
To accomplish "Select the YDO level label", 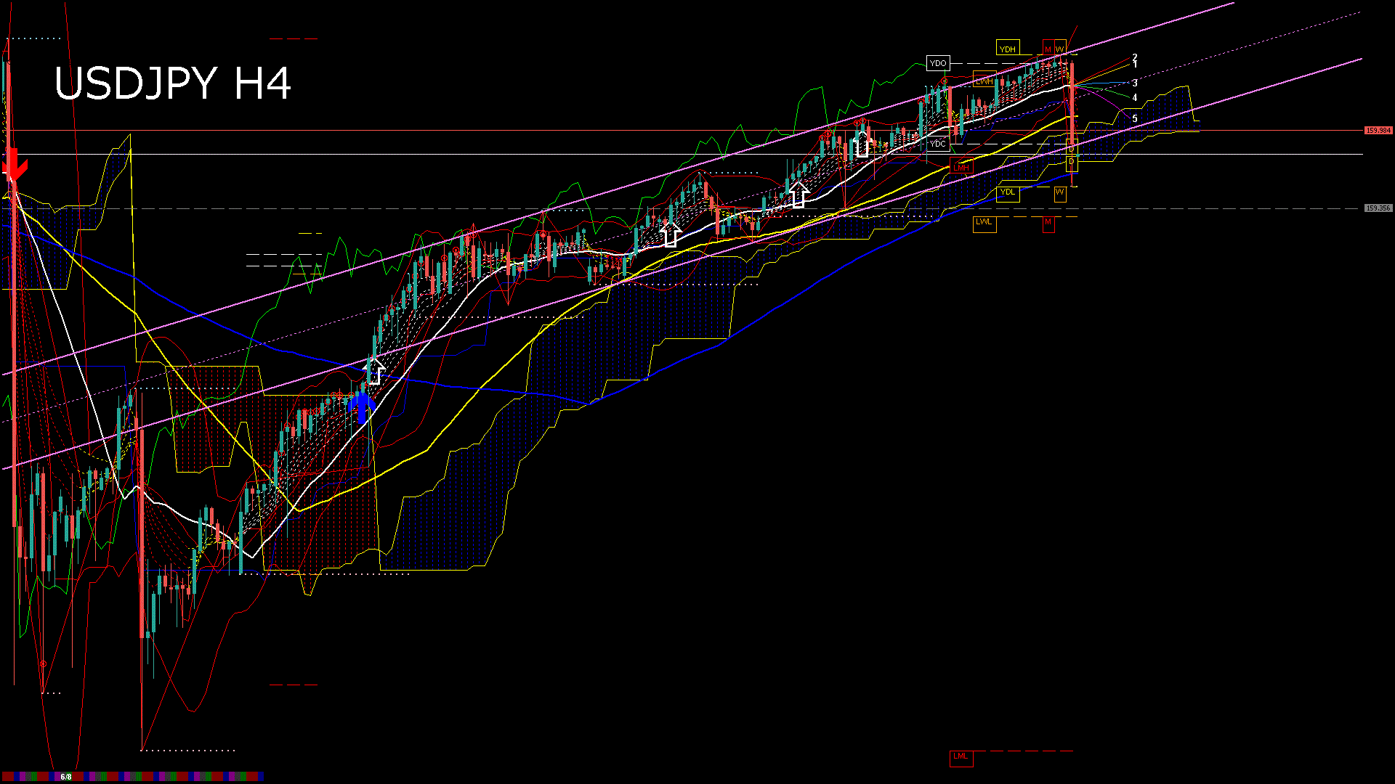I will [938, 63].
